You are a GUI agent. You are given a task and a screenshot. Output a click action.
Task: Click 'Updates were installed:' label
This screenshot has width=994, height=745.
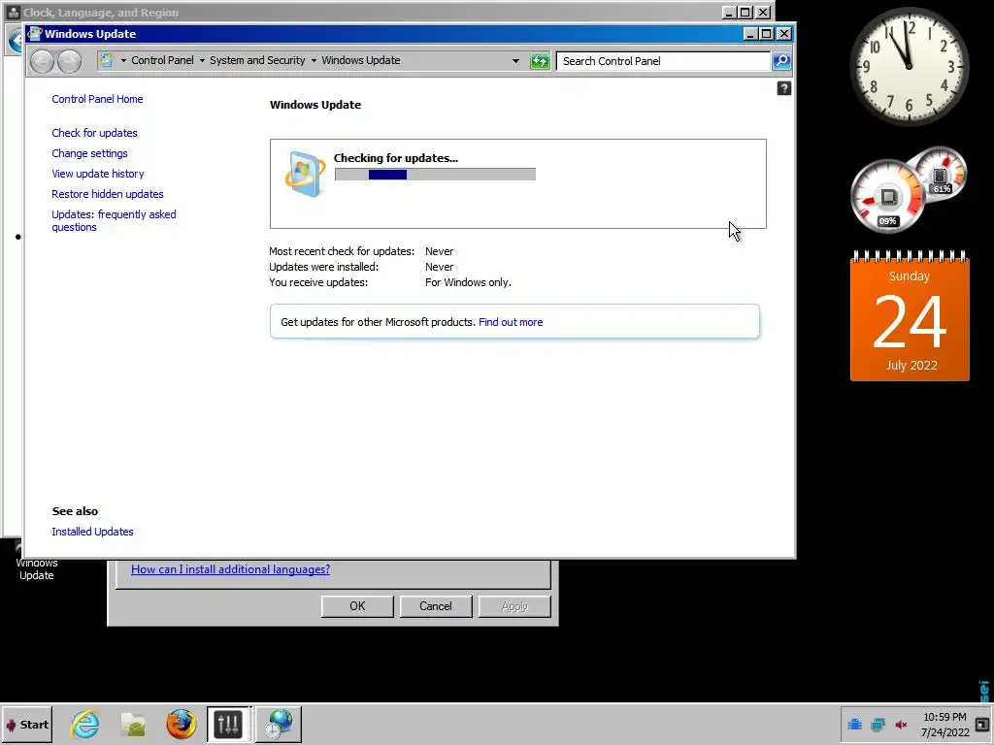(323, 267)
